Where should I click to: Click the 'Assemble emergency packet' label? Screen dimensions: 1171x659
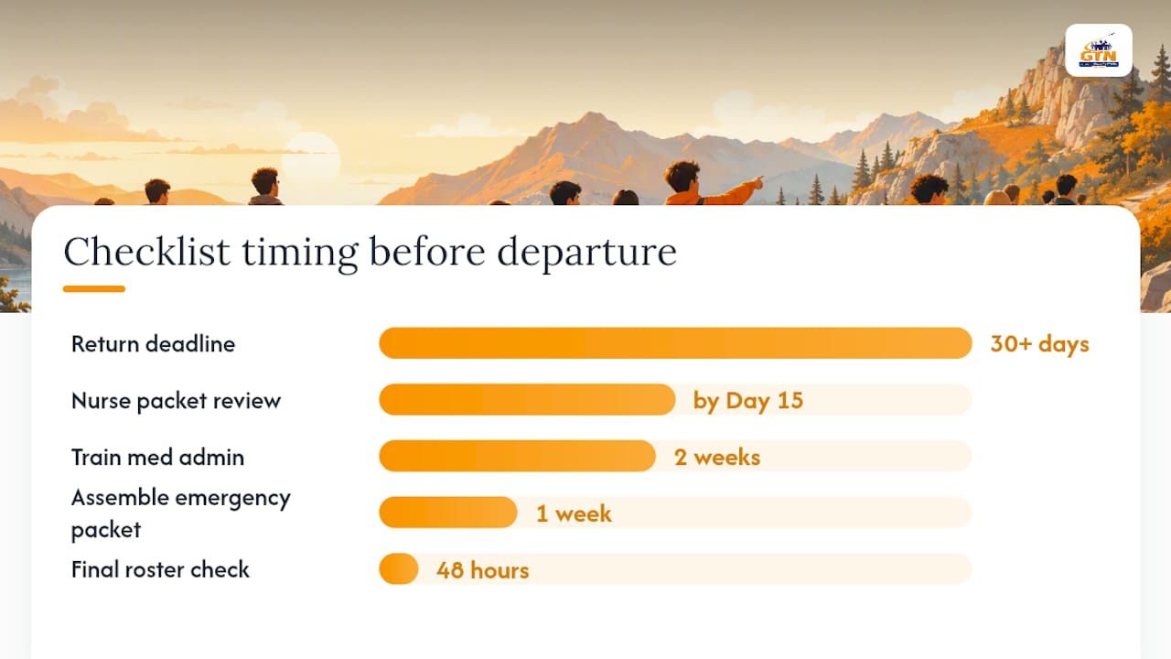coord(181,513)
